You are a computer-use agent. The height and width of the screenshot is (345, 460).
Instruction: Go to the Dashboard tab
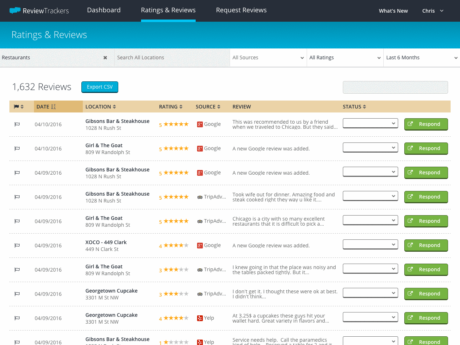pos(104,10)
